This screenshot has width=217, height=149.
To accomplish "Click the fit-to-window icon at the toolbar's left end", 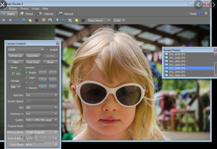I will pos(3,20).
